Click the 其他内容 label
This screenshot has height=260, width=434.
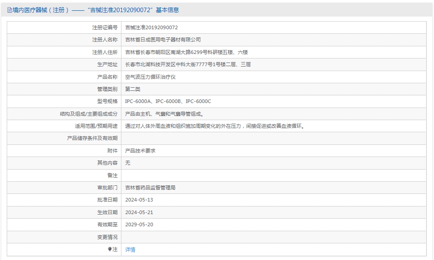(x=107, y=163)
